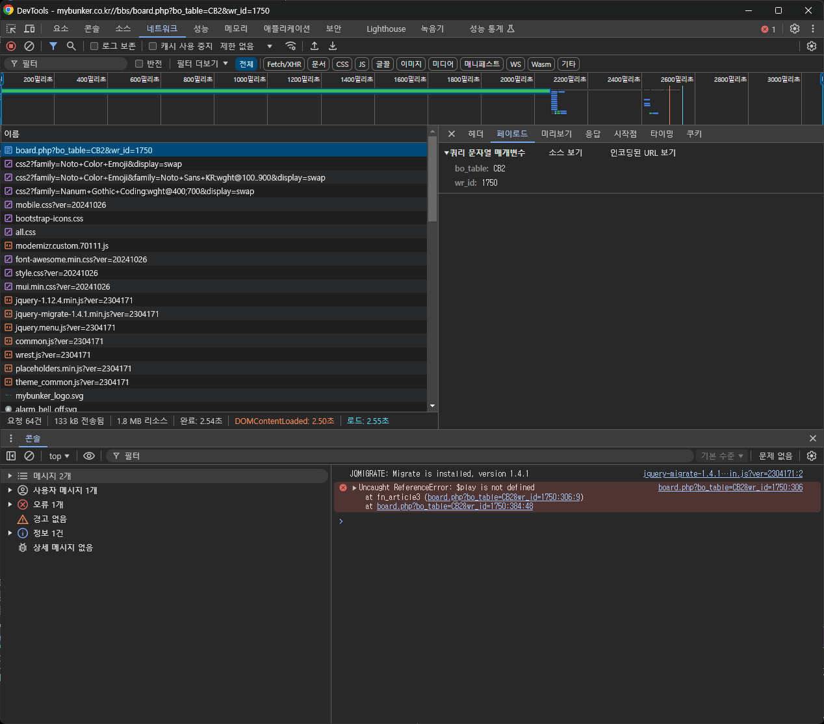The width and height of the screenshot is (824, 724).
Task: Open jquery-migrate source link in console
Action: pos(723,474)
